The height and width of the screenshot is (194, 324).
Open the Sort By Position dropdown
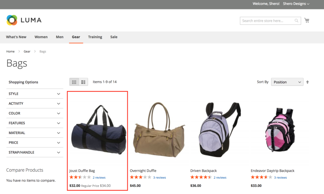(x=287, y=82)
